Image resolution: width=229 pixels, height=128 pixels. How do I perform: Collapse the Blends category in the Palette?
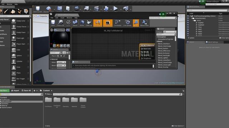(x=157, y=42)
